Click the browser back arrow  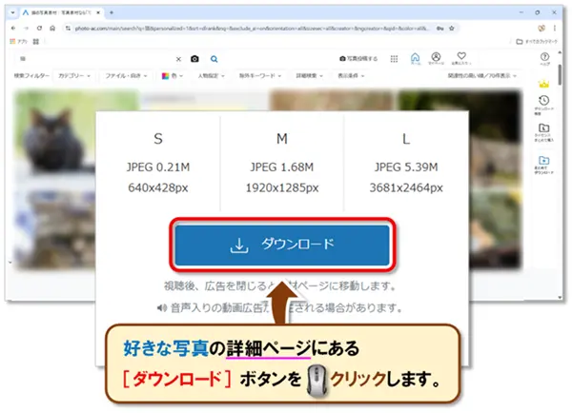point(13,28)
